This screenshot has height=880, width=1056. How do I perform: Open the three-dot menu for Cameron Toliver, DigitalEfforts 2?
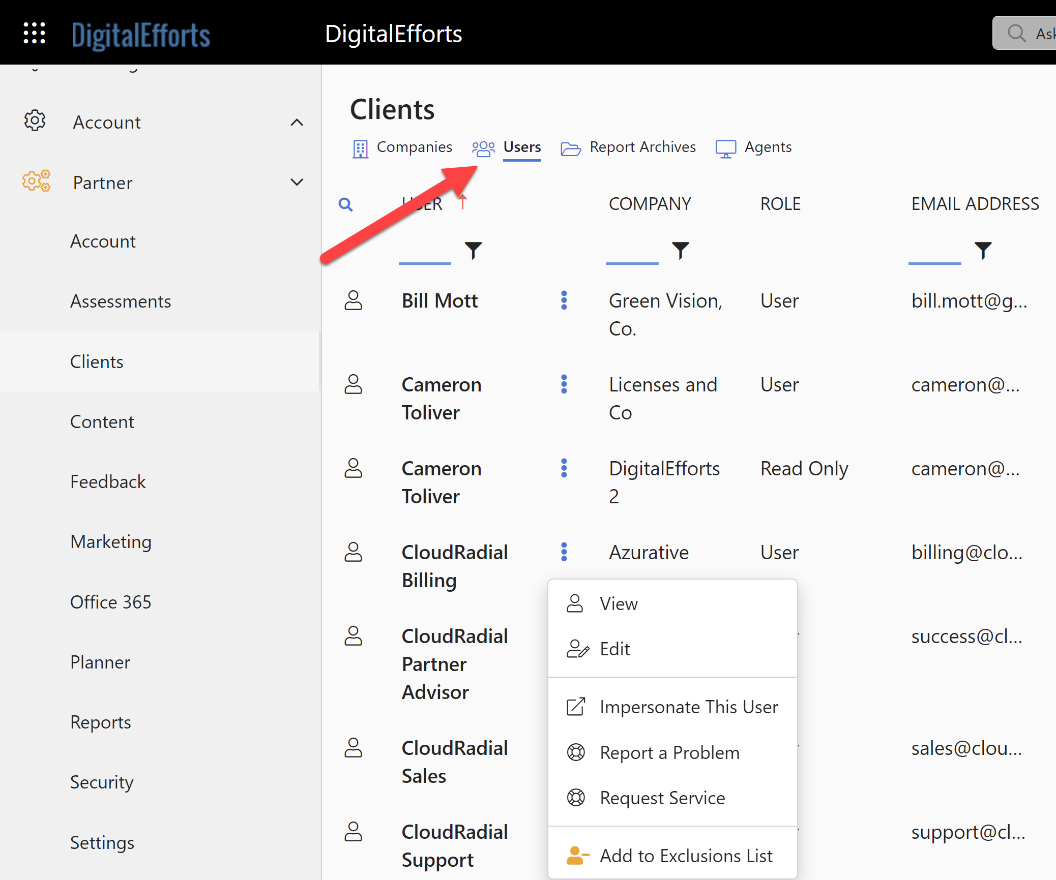564,468
